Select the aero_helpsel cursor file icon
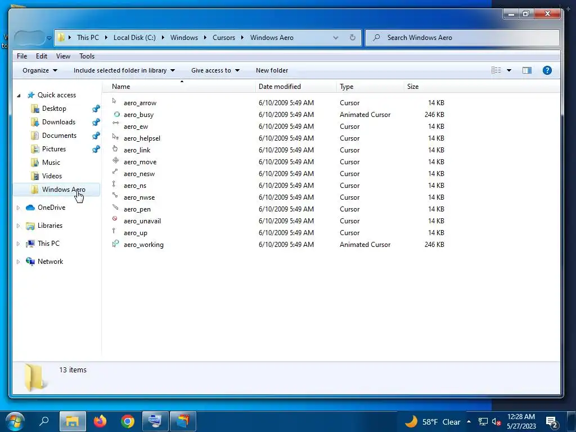The width and height of the screenshot is (576, 432). click(115, 137)
